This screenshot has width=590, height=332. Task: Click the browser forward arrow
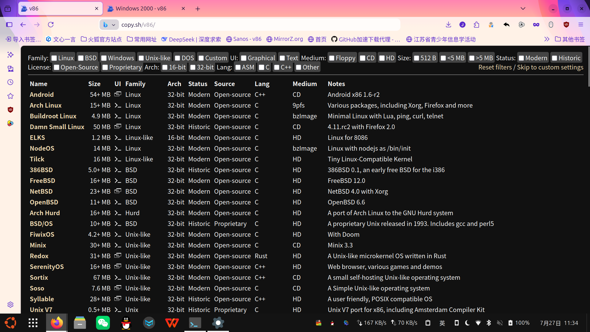click(x=37, y=25)
